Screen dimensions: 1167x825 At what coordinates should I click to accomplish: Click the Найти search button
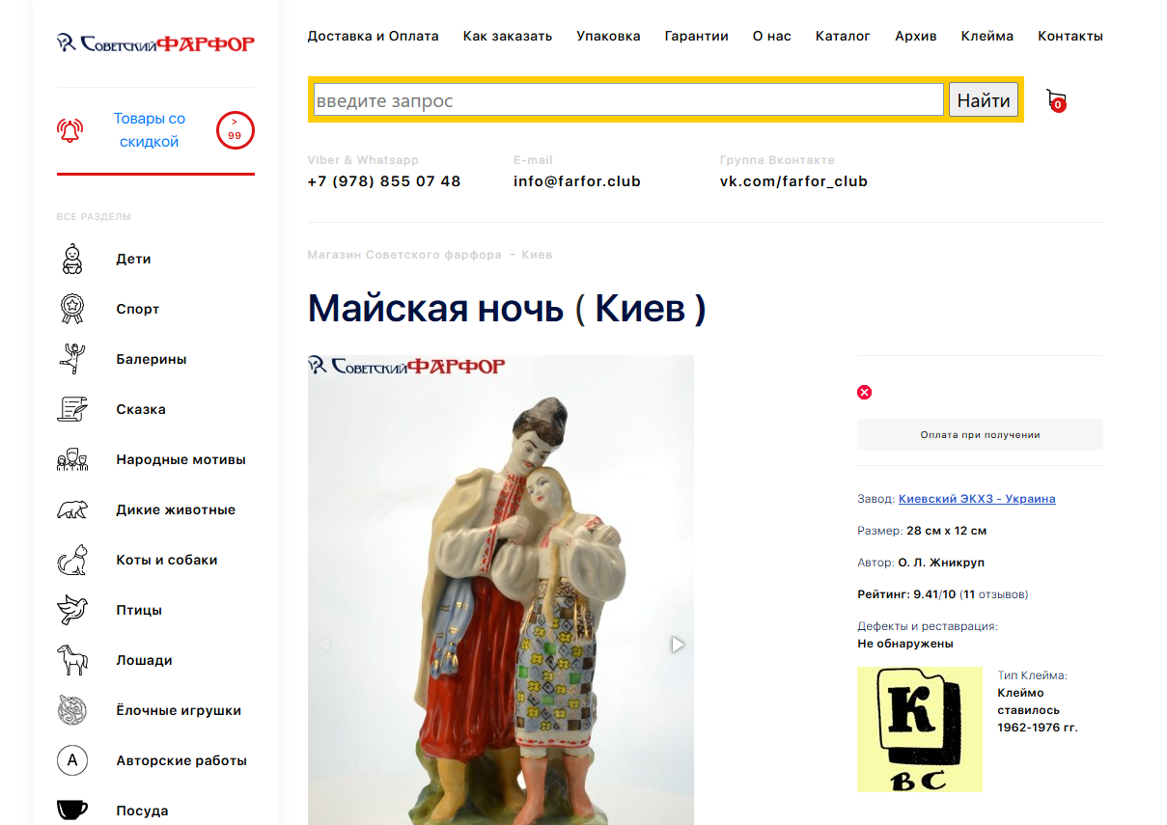tap(984, 99)
